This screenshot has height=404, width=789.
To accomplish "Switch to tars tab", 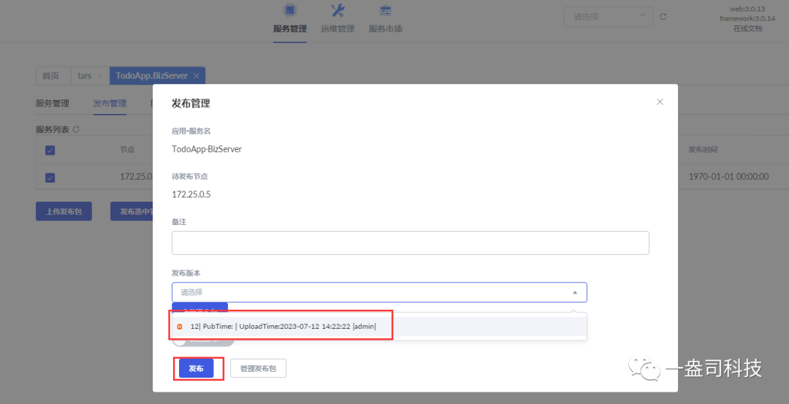I will 84,75.
